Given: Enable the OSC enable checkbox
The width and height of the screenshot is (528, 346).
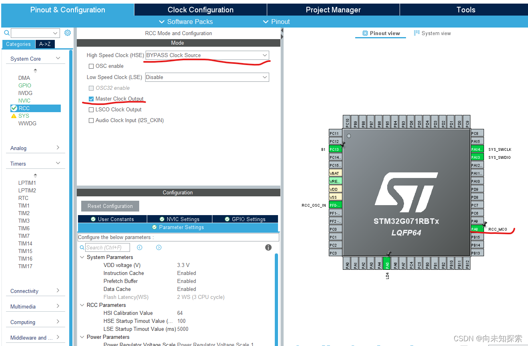Looking at the screenshot, I should point(91,66).
